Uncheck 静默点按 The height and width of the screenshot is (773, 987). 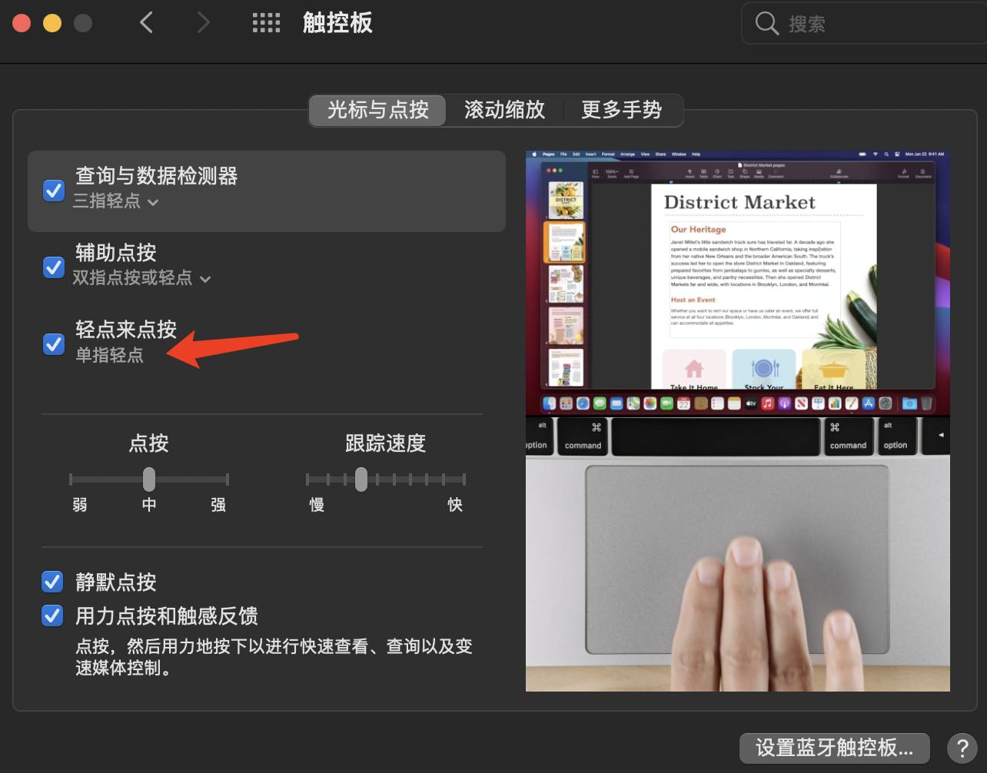click(x=52, y=582)
